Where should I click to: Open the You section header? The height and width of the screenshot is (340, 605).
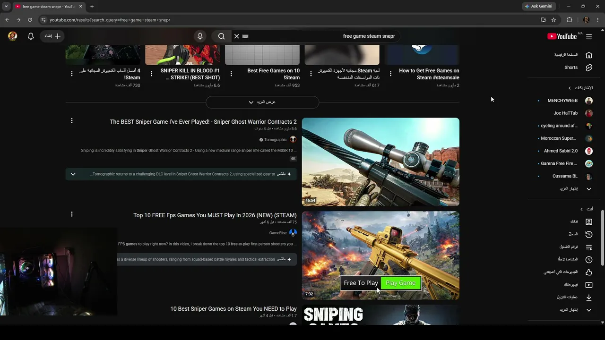click(x=587, y=209)
